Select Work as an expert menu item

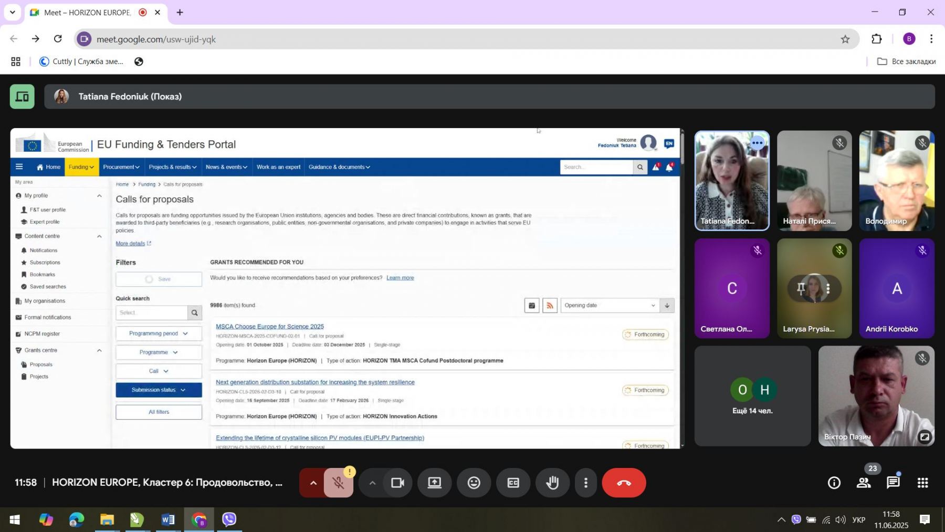(278, 167)
